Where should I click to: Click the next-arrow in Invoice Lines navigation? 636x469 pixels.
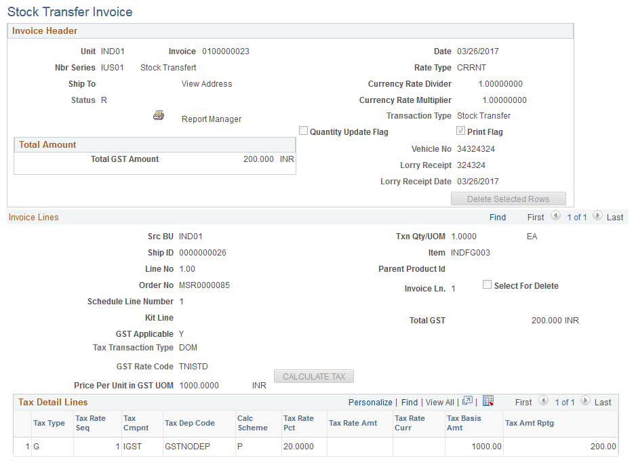(x=597, y=216)
